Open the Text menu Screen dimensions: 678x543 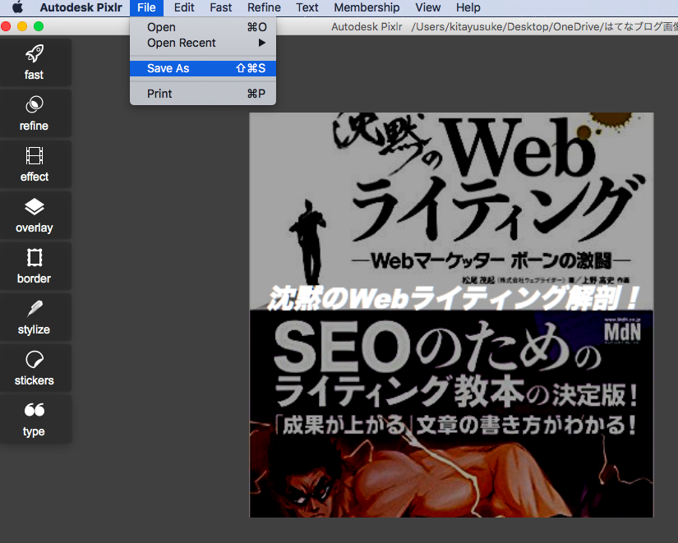307,7
